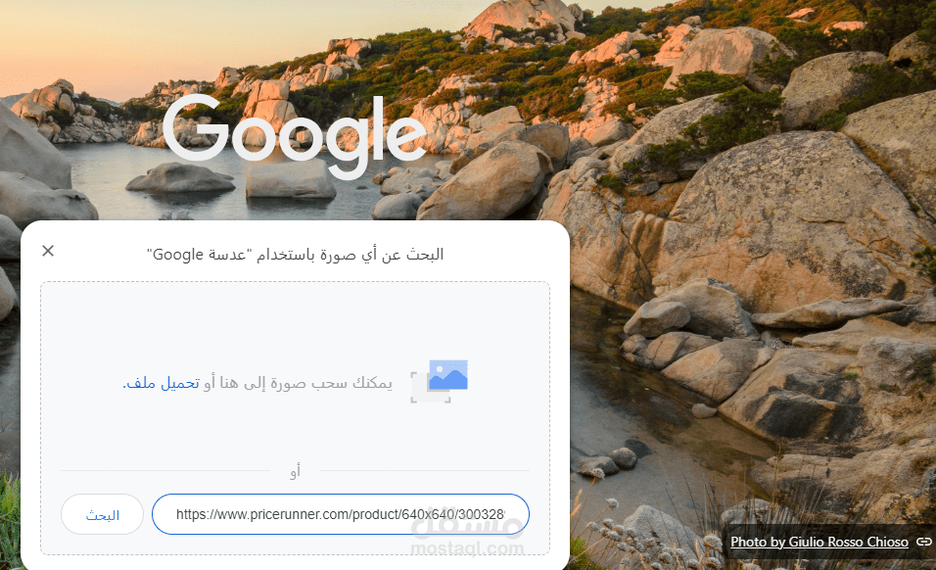
Task: Open the Photo by Giulio Rosso Chioso link
Action: (819, 542)
